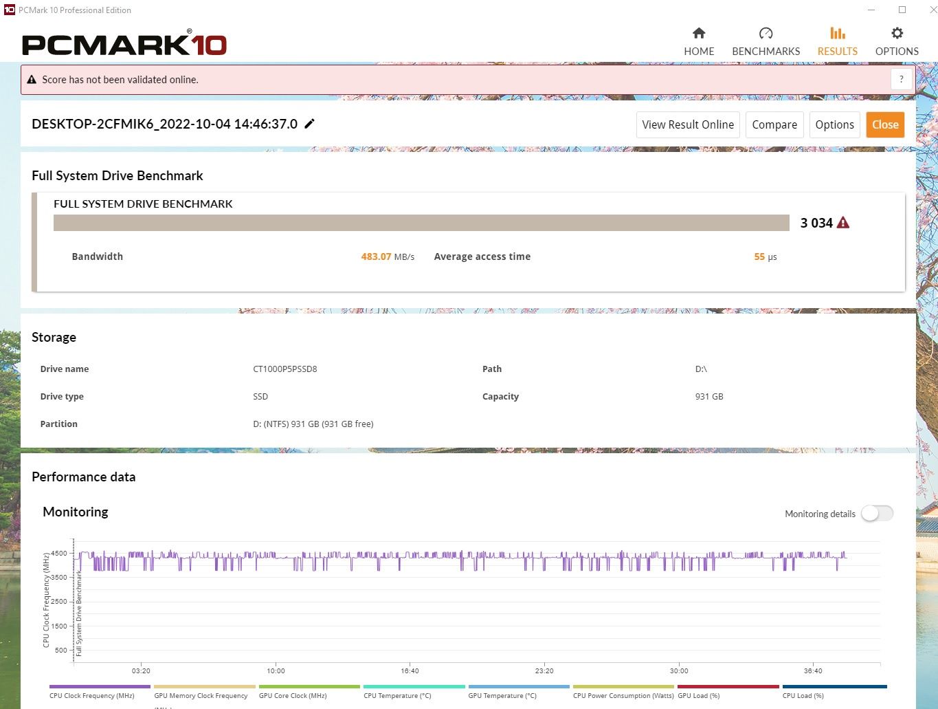Viewport: 938px width, 709px height.
Task: Click the GPU Load legend swatch
Action: (728, 686)
